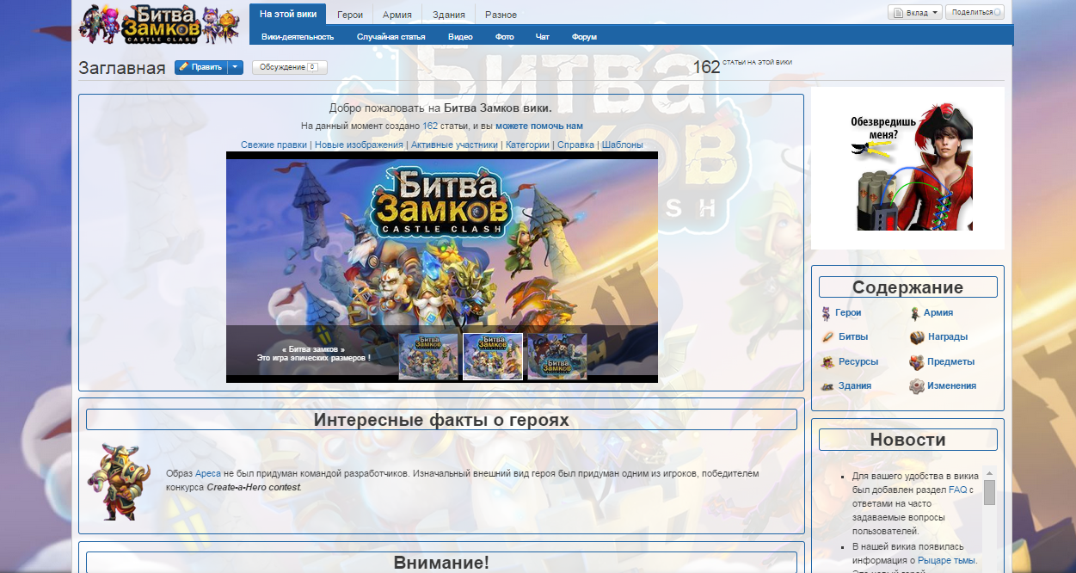Viewport: 1076px width, 573px height.
Task: Open the Разное navigation tab
Action: (x=501, y=15)
